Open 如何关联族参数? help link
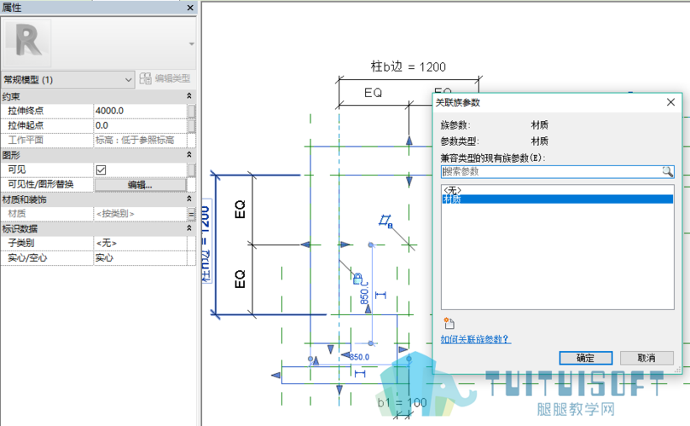This screenshot has width=690, height=426. [x=475, y=339]
